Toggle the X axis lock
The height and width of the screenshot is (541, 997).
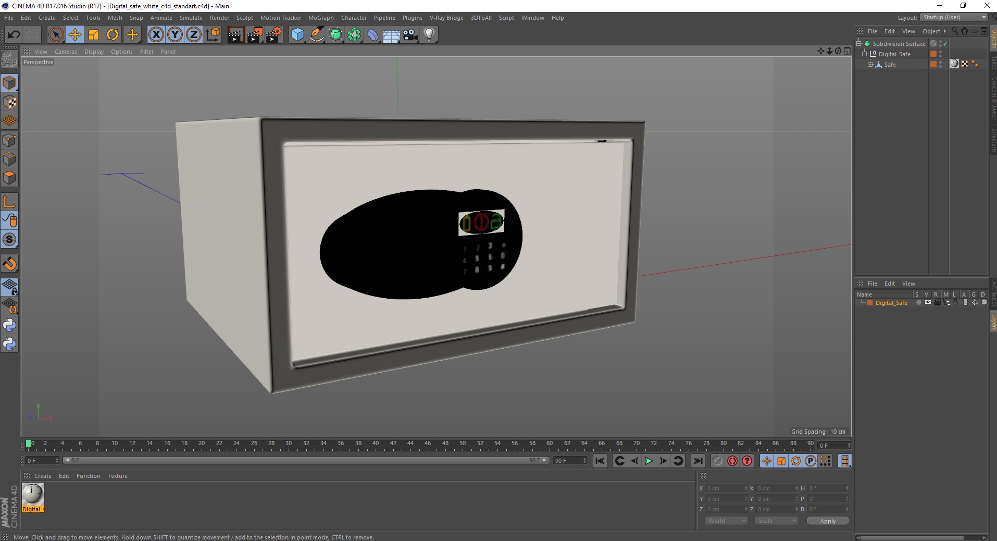(x=156, y=35)
